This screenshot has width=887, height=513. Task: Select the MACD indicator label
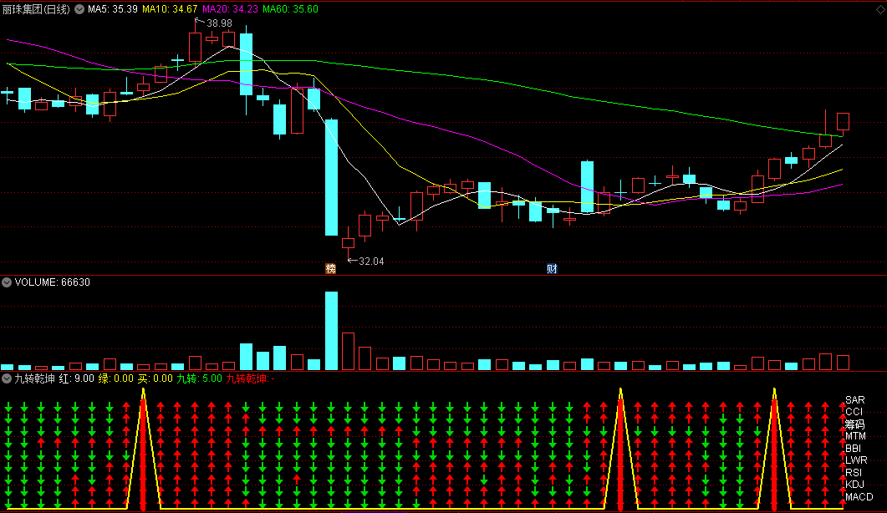coord(859,497)
